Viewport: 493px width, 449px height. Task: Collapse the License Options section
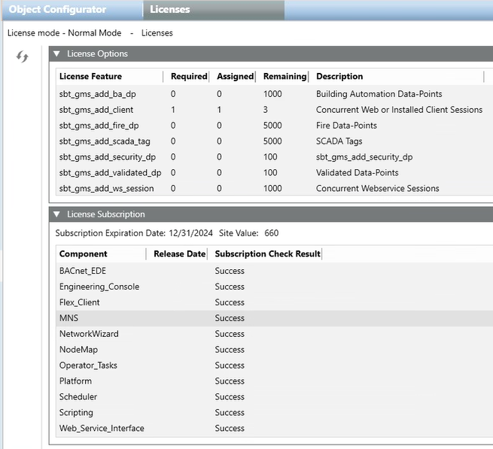click(x=56, y=54)
